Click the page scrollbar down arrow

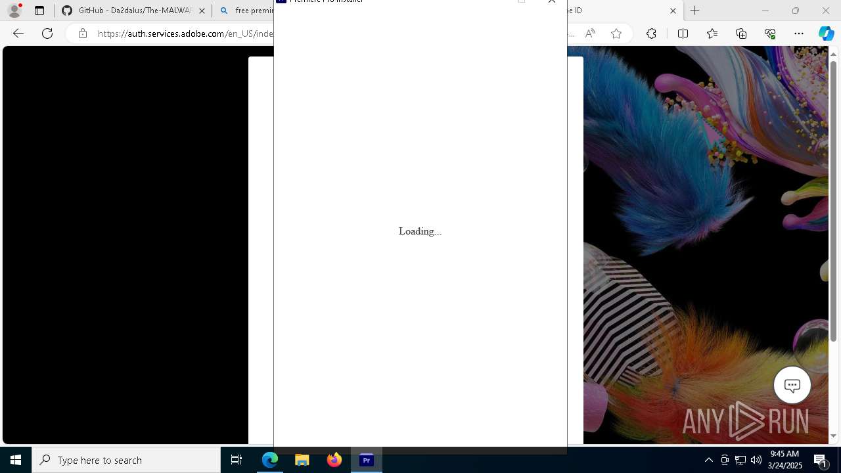point(834,436)
